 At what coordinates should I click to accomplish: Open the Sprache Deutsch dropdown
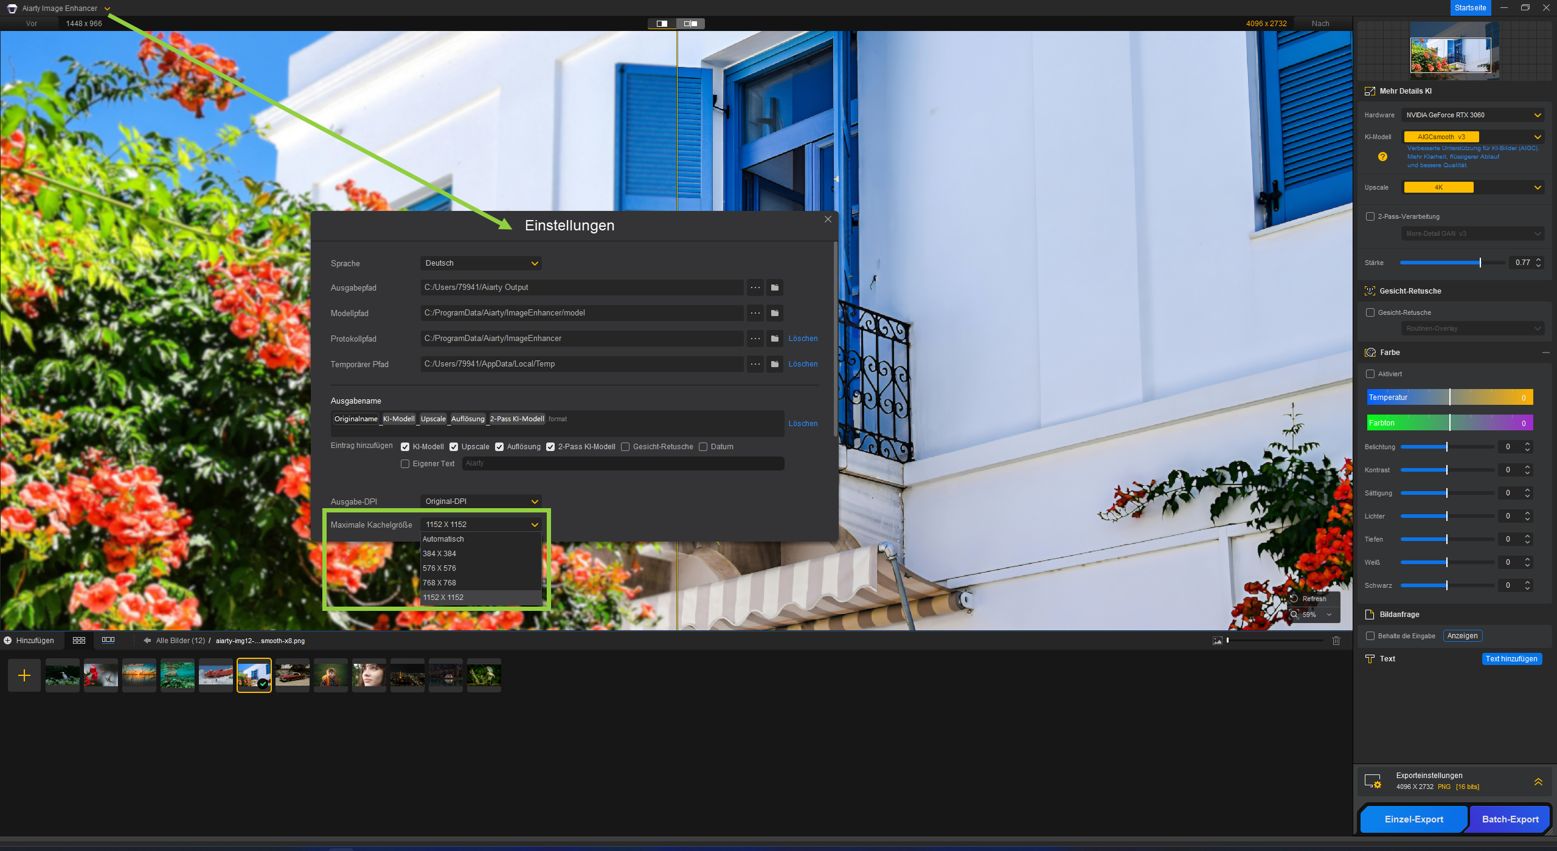click(x=480, y=263)
